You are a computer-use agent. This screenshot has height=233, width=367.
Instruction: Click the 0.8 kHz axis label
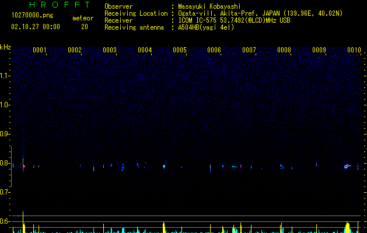(x=5, y=163)
